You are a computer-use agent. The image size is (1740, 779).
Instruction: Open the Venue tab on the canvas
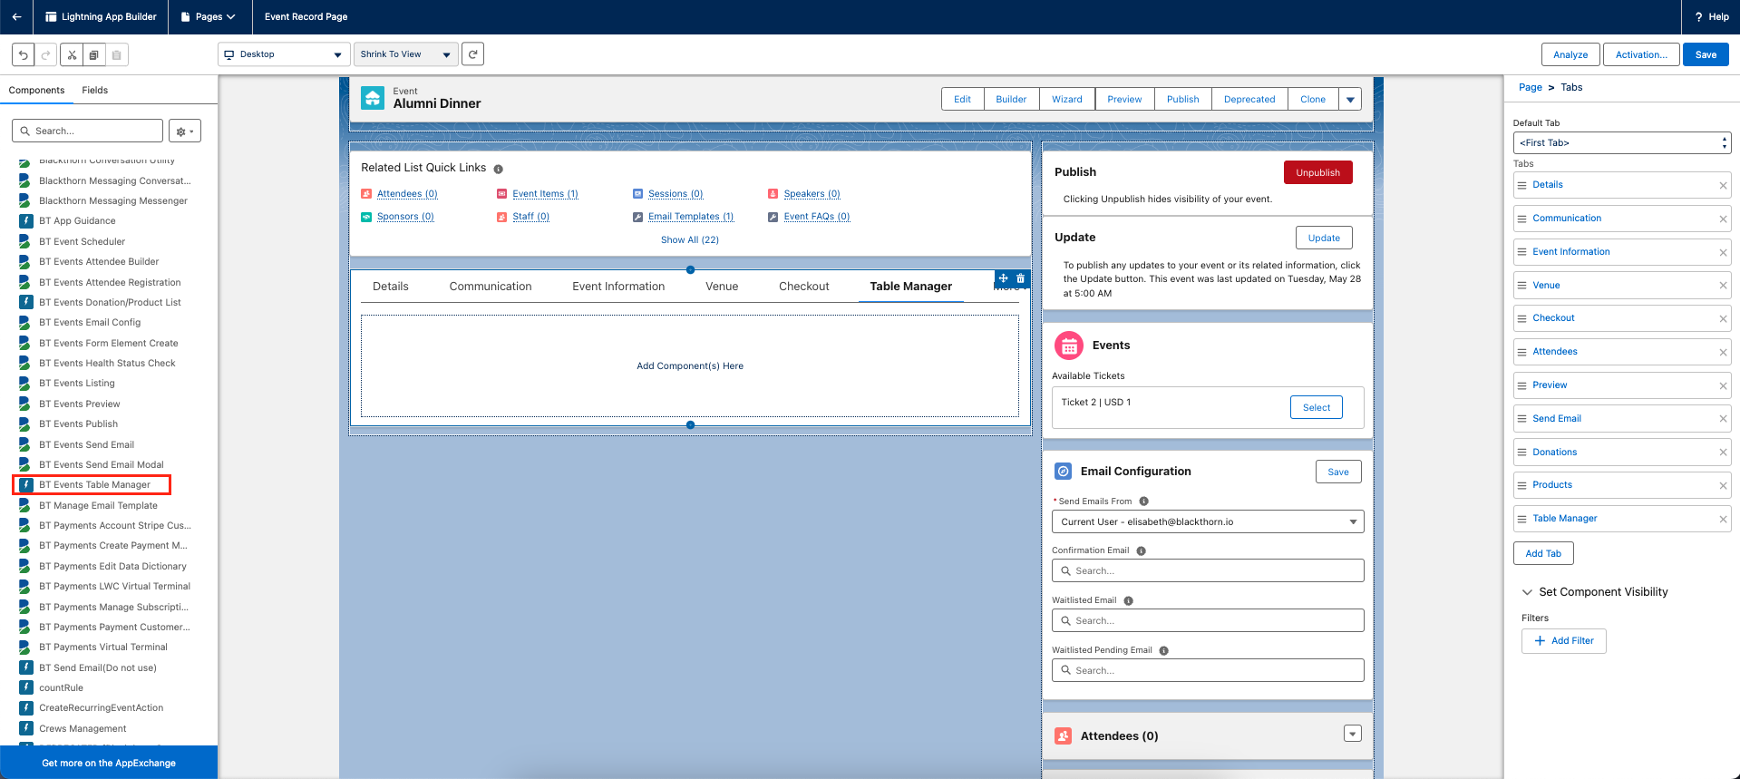click(x=722, y=287)
